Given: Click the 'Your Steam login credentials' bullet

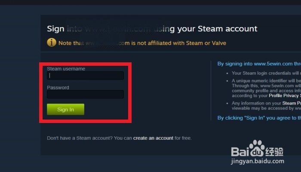Looking at the screenshot, I should (x=266, y=73).
